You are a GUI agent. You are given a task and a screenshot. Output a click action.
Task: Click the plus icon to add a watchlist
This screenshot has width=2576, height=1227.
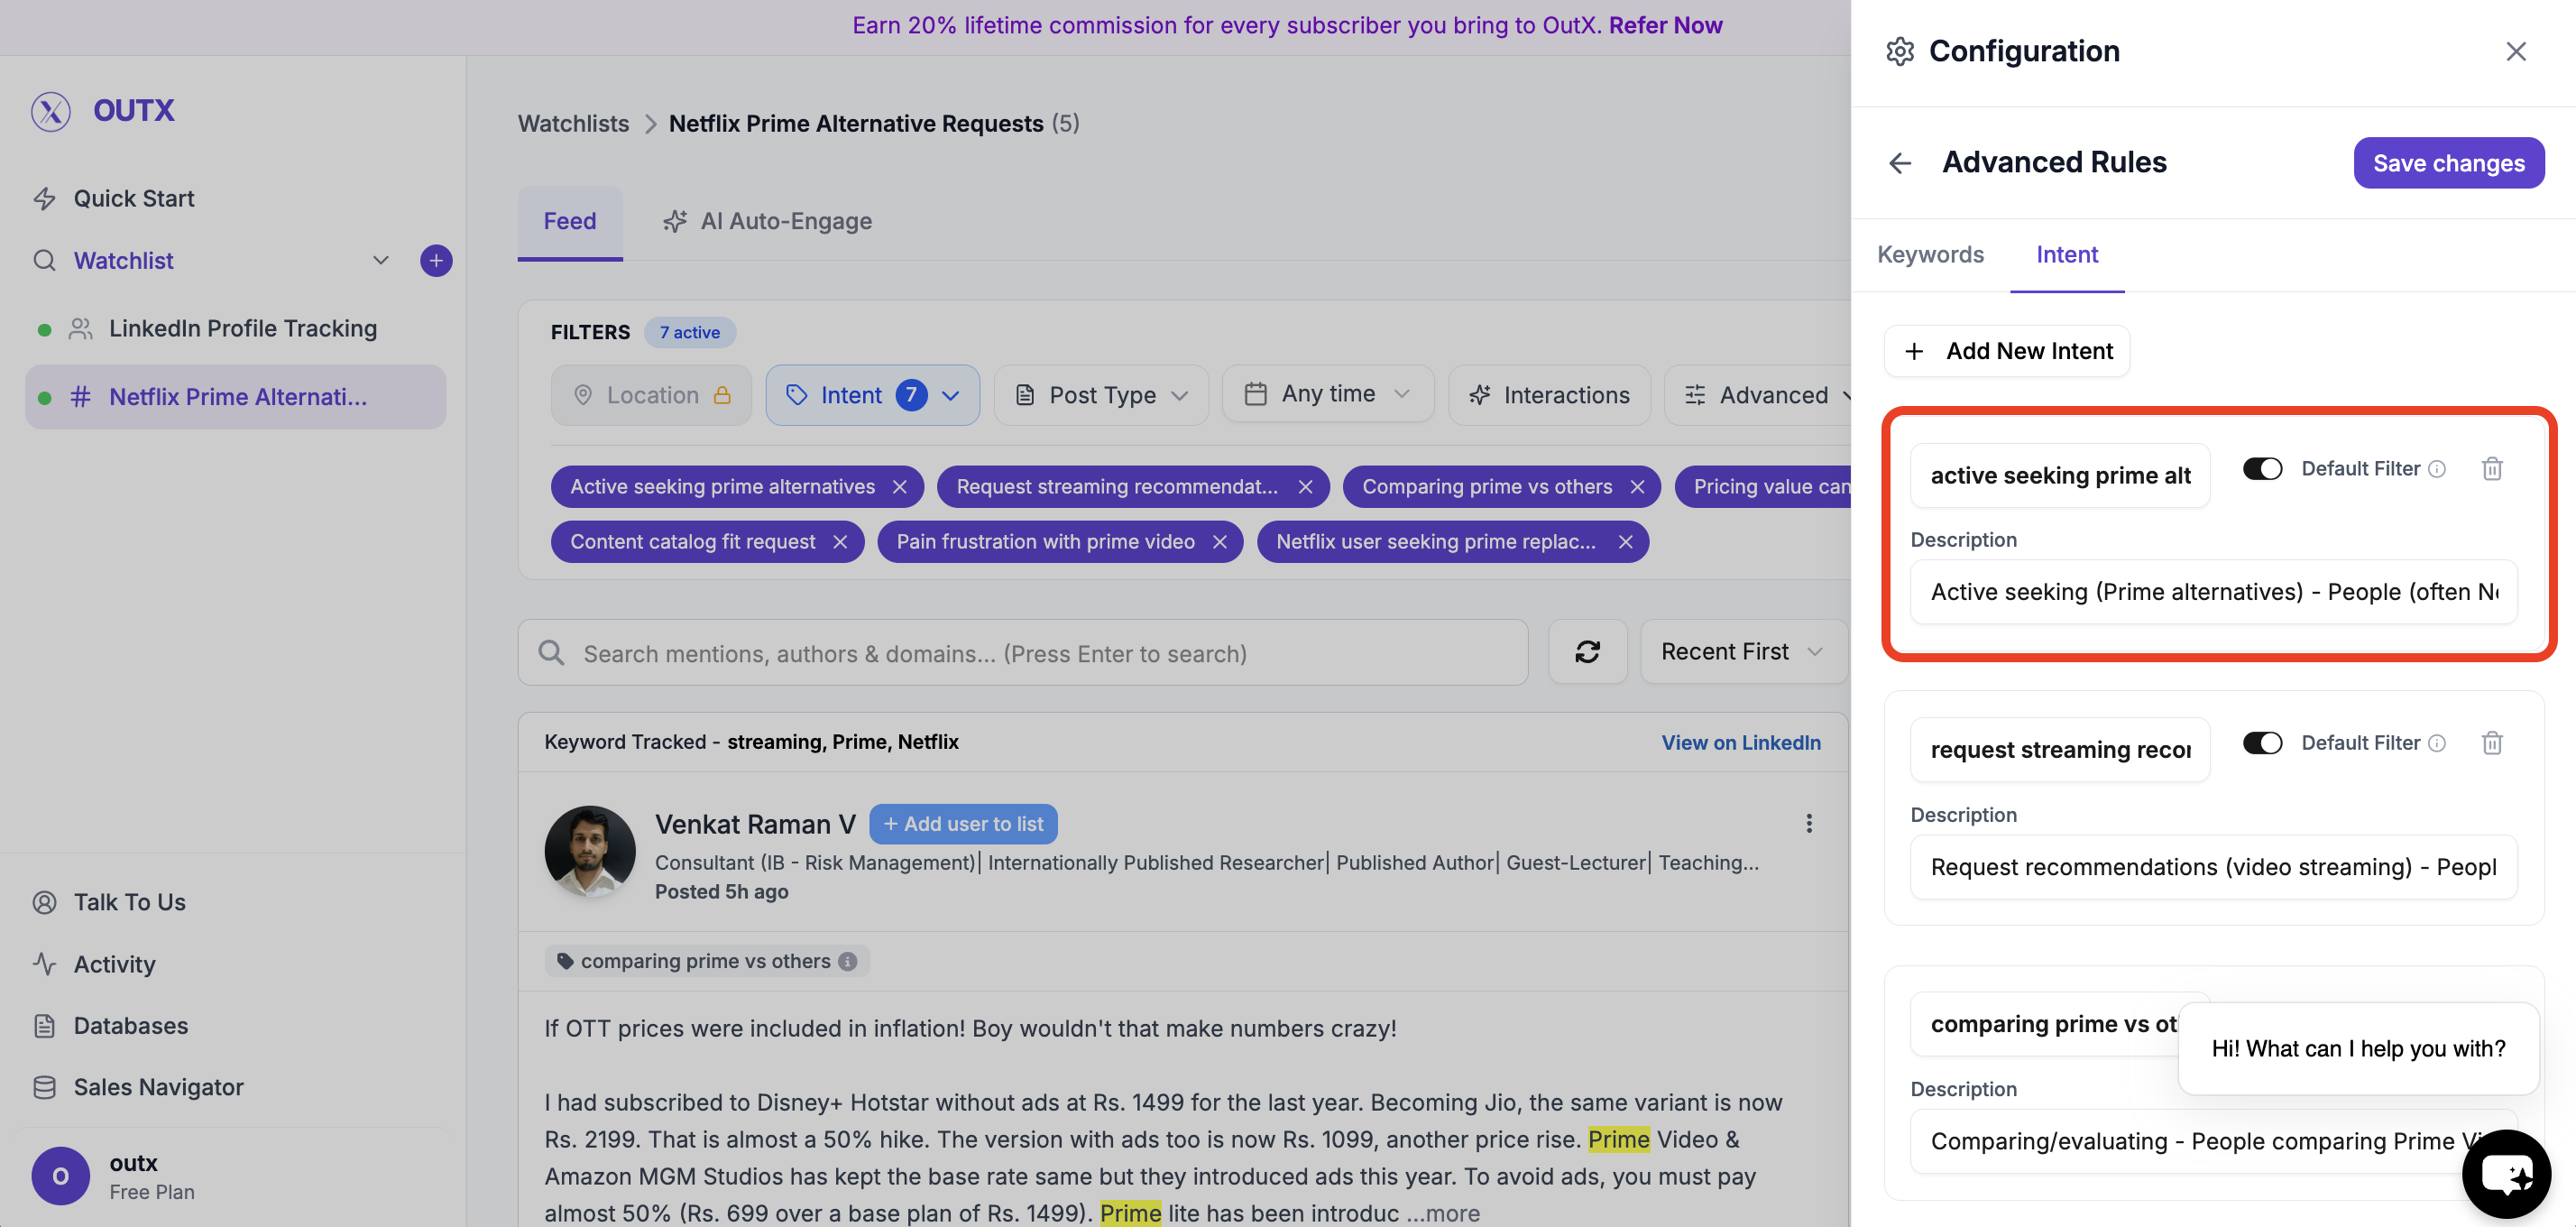pyautogui.click(x=436, y=260)
